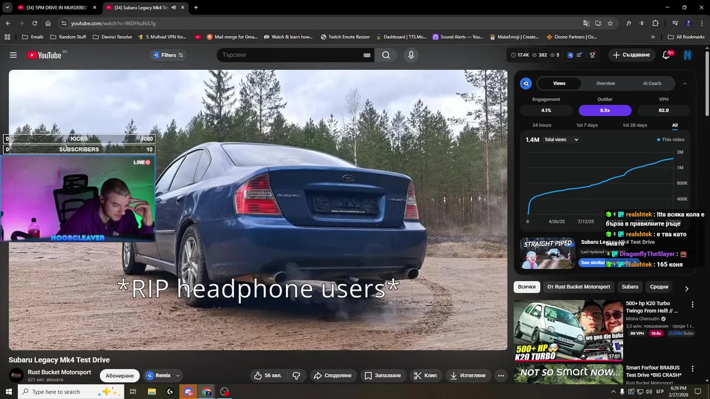This screenshot has height=399, width=710.
Task: Select the 1st 7 days range
Action: coord(587,125)
